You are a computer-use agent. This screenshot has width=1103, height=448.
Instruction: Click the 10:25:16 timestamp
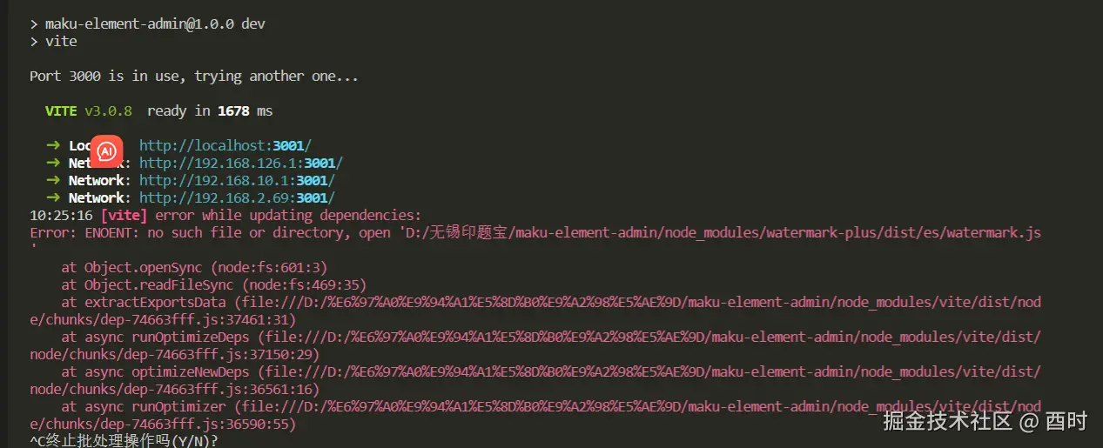click(x=61, y=216)
